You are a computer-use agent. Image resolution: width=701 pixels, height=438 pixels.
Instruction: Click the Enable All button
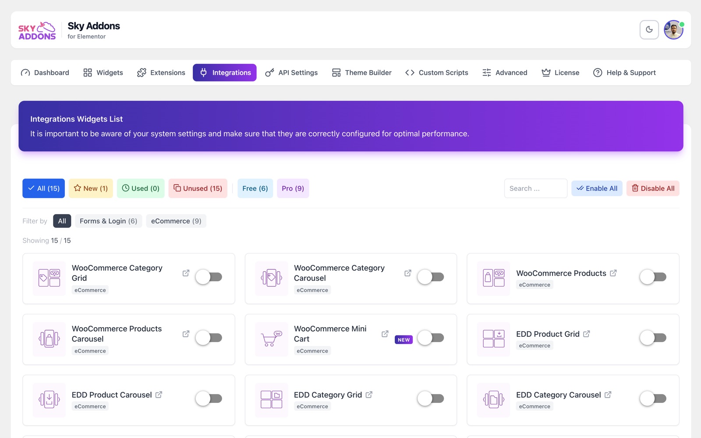pyautogui.click(x=597, y=188)
